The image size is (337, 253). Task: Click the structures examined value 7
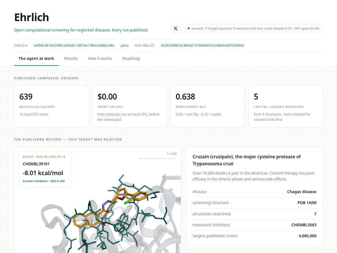click(315, 214)
